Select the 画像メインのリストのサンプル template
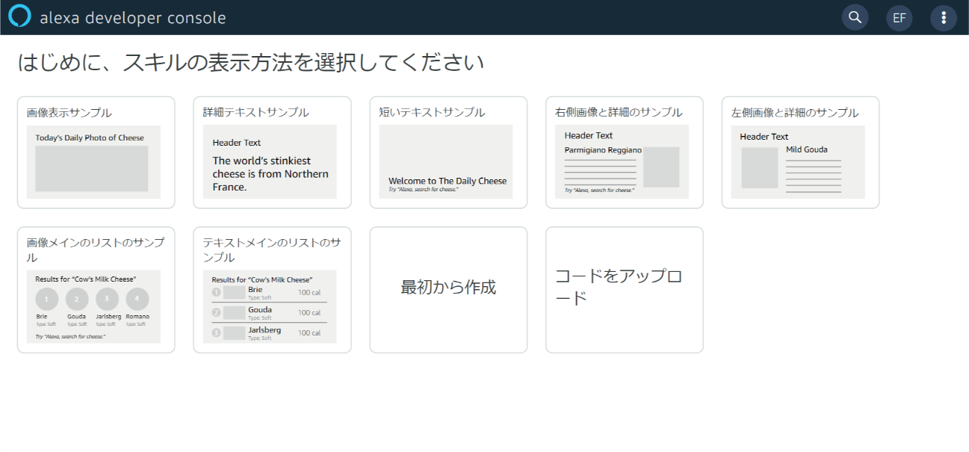The image size is (969, 452). 95,290
